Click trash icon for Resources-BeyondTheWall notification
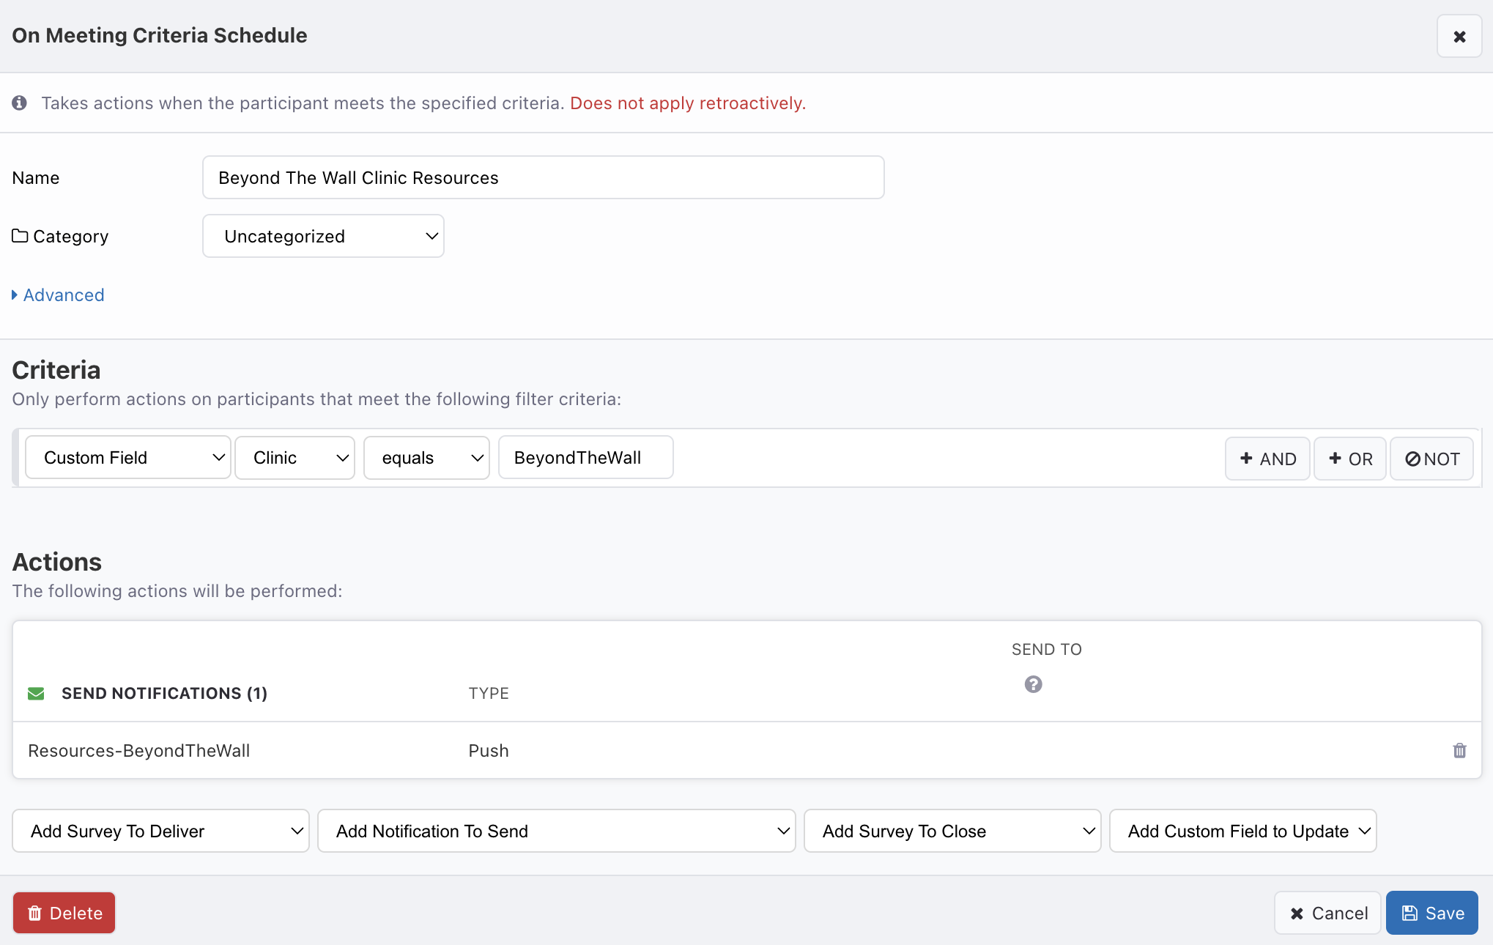The height and width of the screenshot is (945, 1493). click(x=1459, y=751)
